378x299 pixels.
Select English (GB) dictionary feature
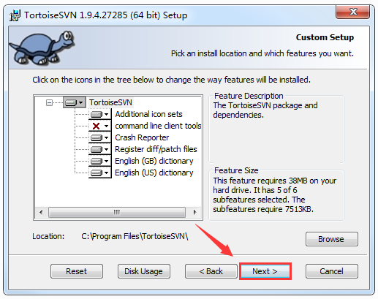click(x=154, y=161)
